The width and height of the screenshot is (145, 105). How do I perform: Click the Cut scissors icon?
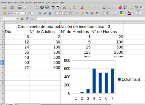(x=64, y=7)
